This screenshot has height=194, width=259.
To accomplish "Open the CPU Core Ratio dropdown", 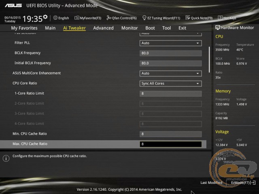I will point(171,84).
